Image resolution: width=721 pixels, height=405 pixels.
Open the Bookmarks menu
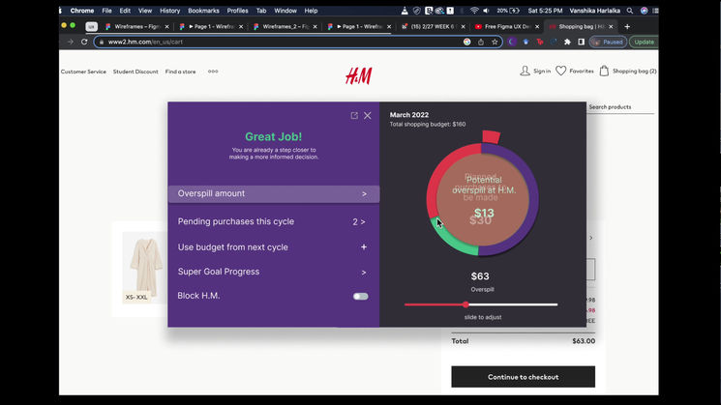pyautogui.click(x=203, y=11)
